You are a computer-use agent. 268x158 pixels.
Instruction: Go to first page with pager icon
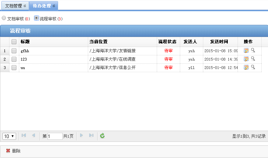click(24, 136)
